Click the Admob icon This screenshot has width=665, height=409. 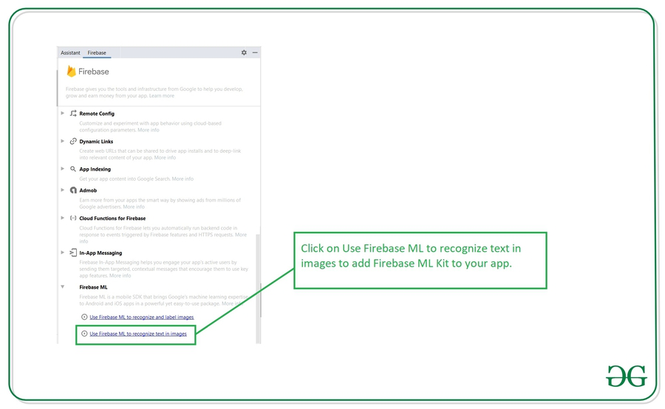point(73,190)
